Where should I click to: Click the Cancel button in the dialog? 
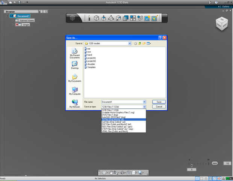[x=159, y=107]
